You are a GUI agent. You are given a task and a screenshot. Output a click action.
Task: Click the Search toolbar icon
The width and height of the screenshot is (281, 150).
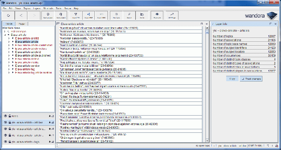pyautogui.click(x=129, y=15)
